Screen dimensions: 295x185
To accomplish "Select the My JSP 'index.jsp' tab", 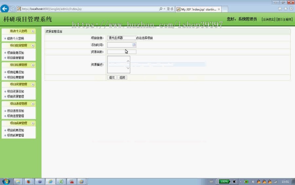I will (199, 9).
